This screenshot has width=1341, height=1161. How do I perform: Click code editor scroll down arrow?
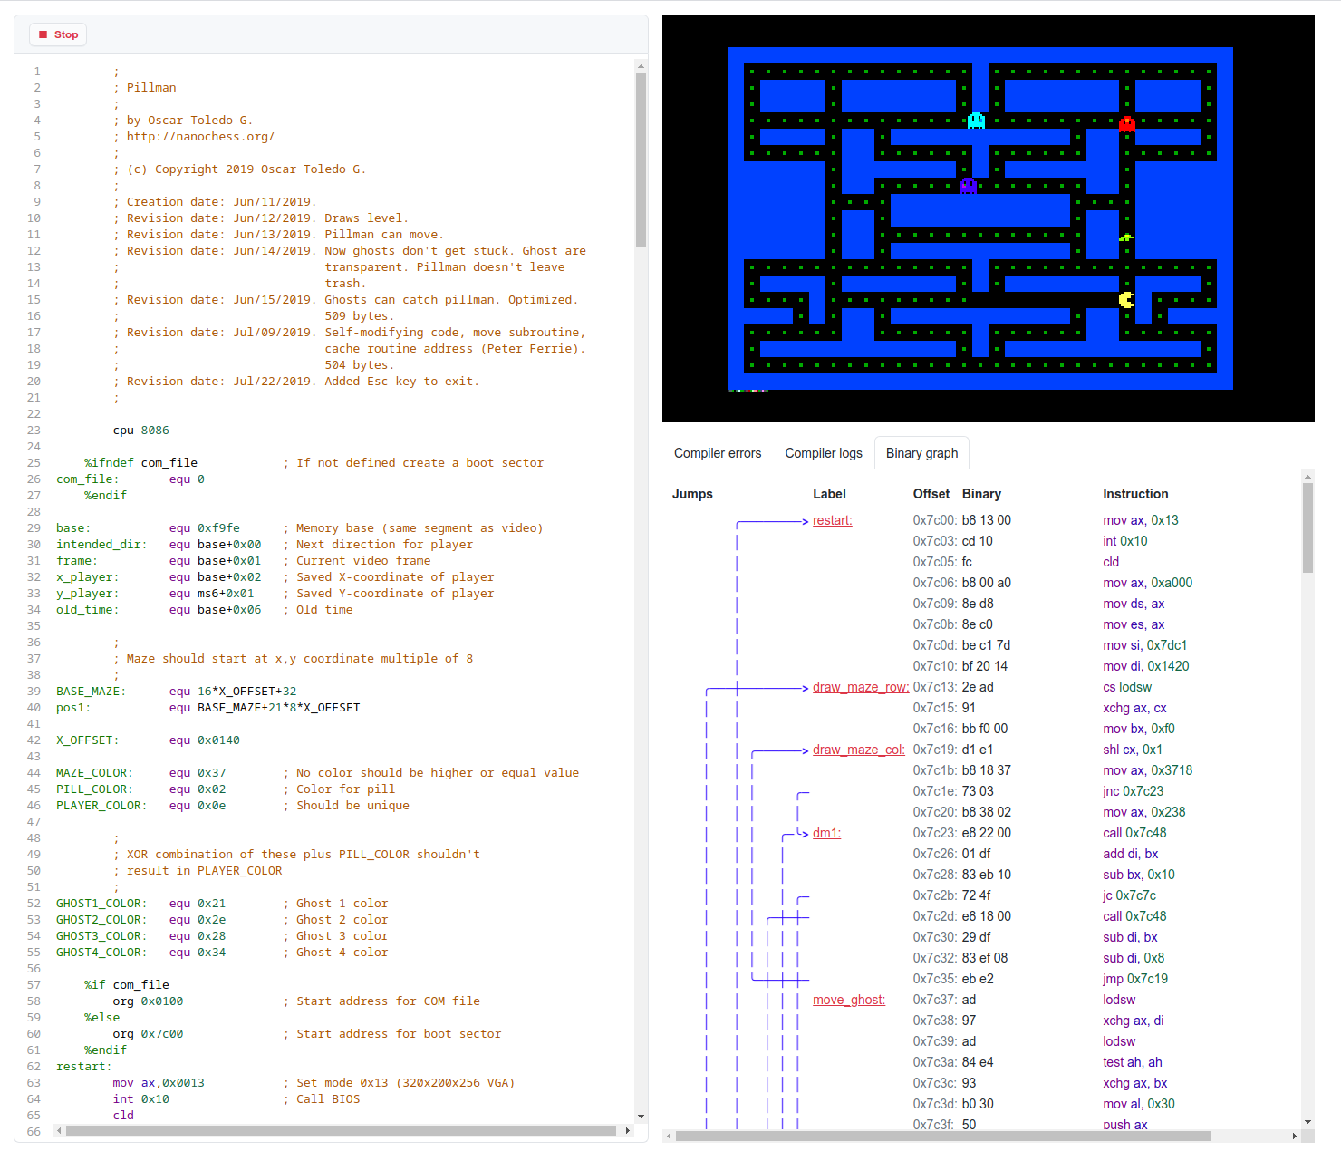pyautogui.click(x=641, y=1117)
